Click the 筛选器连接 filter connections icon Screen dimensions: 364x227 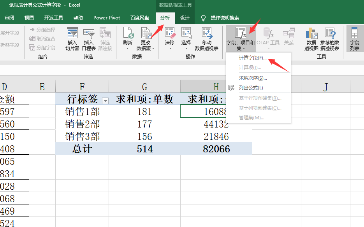(105, 33)
